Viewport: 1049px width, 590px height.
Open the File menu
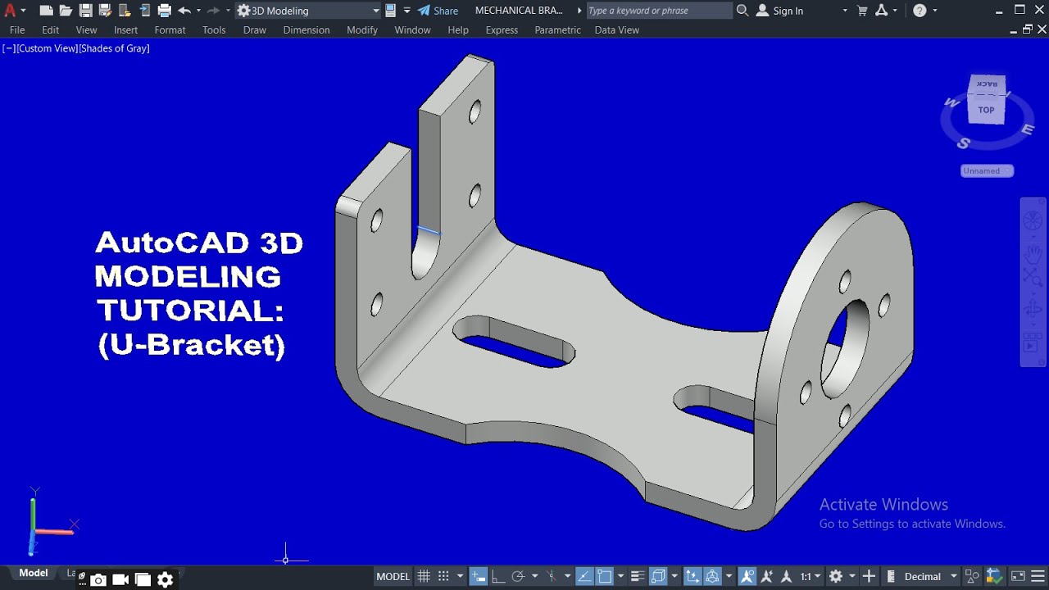(17, 29)
